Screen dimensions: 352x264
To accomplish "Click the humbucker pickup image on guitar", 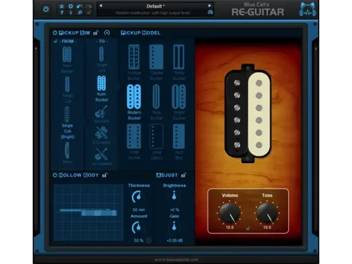I will coord(248,113).
